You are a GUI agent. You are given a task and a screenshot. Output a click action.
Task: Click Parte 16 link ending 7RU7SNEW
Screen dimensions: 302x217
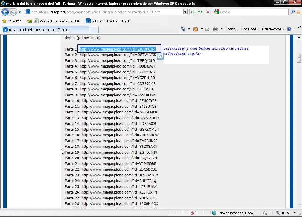[x=120, y=135]
